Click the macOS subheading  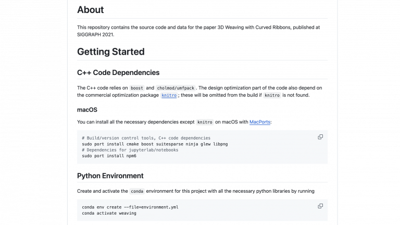(87, 110)
